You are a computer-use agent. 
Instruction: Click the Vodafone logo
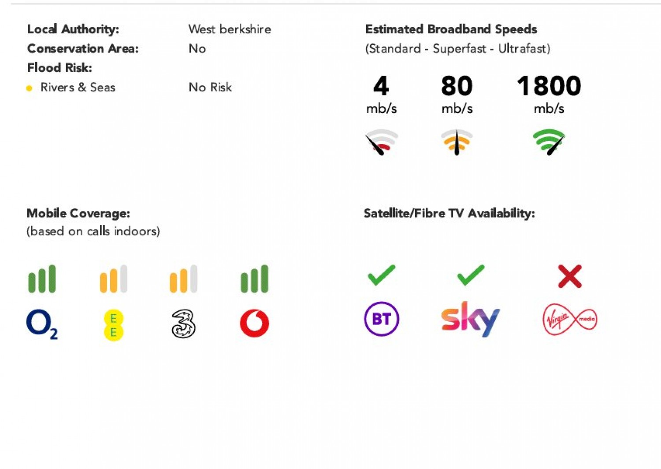[254, 323]
